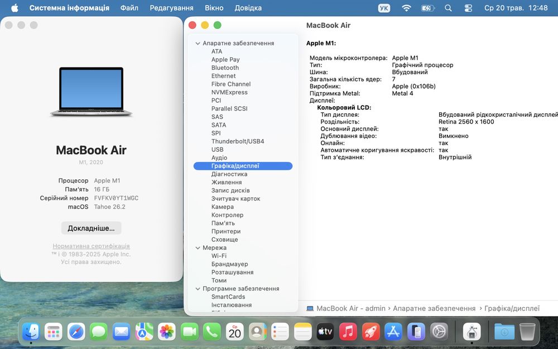Select Wi-Fi under Мережа
558x349 pixels.
[219, 256]
